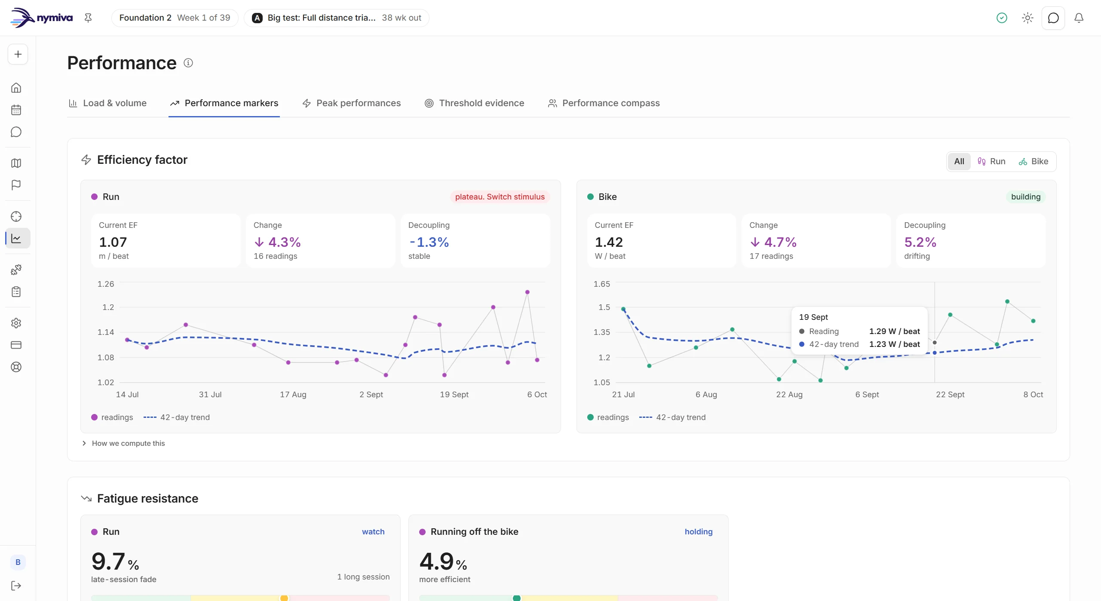Click the plateau. Switch stimulus badge
Screen dimensions: 1101x601
pos(500,196)
